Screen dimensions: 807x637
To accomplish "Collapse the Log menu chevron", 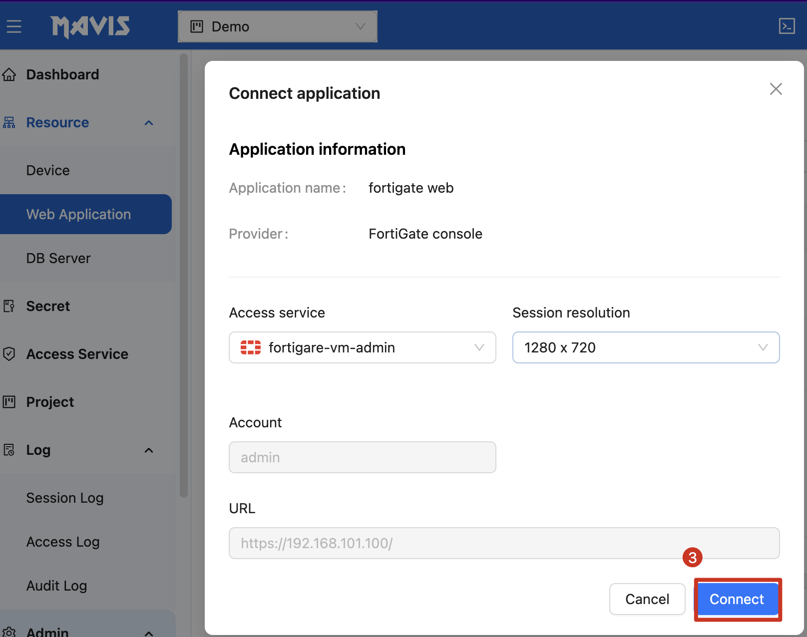I will 149,450.
